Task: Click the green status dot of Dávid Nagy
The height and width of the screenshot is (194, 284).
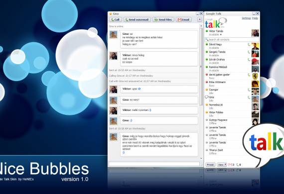Action: 207,44
